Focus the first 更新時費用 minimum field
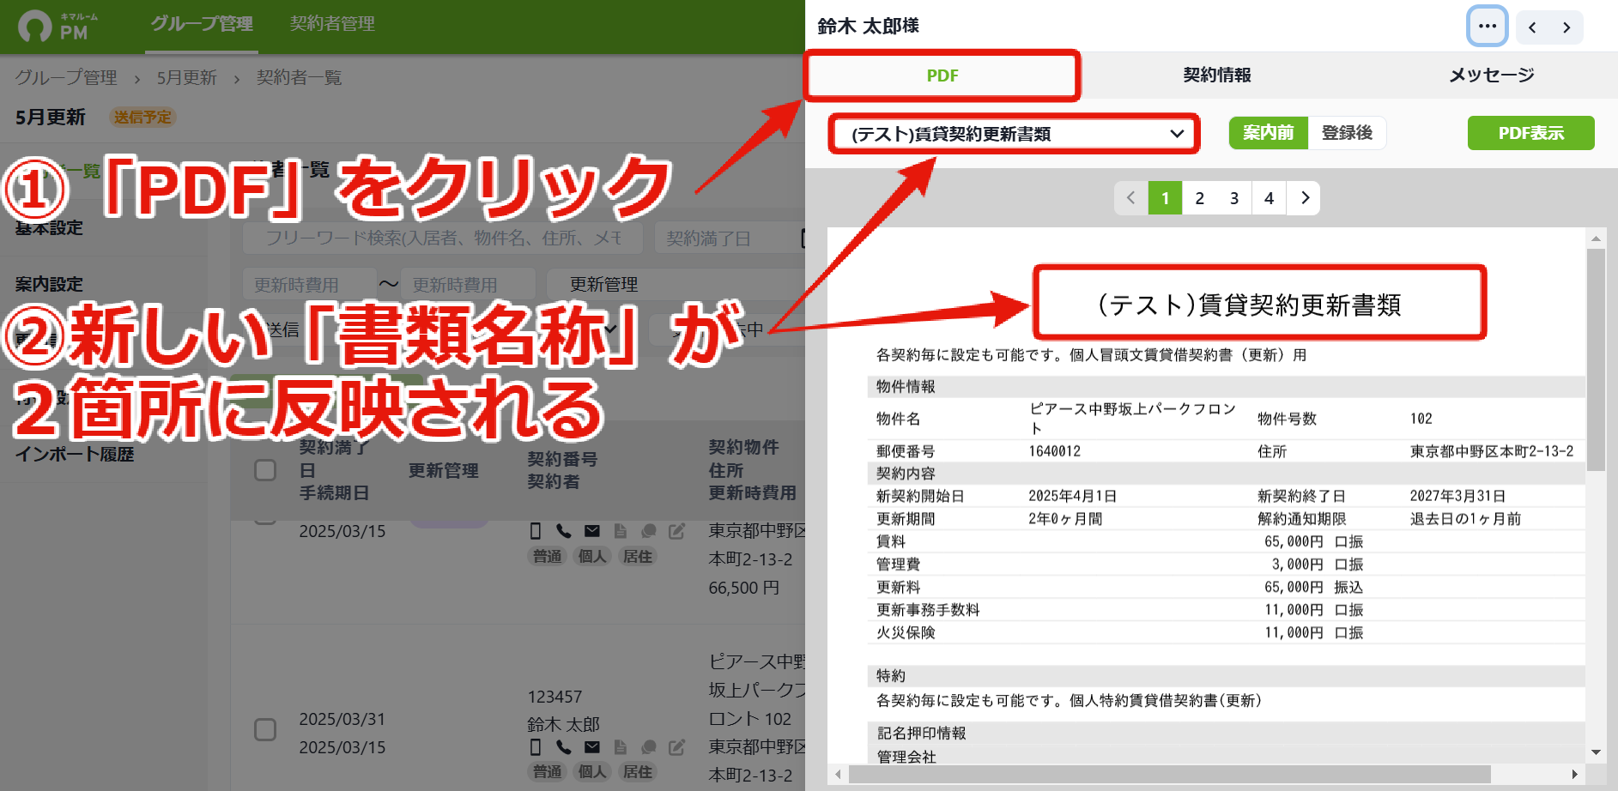1618x791 pixels. click(x=310, y=284)
